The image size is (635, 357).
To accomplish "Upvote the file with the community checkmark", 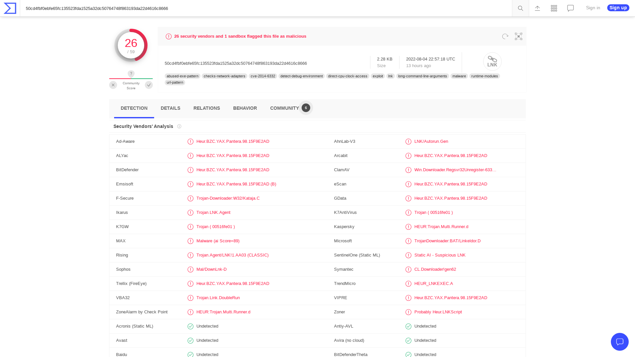I will click(149, 85).
